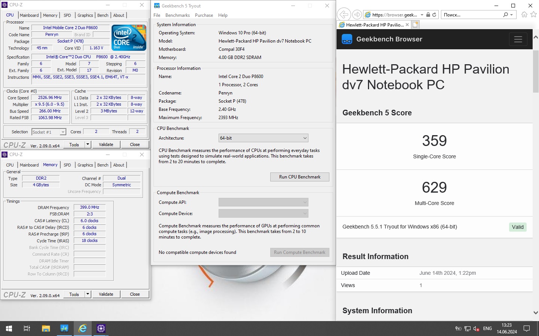Open Tools dropdown arrow in top CPU-Z window

88,144
